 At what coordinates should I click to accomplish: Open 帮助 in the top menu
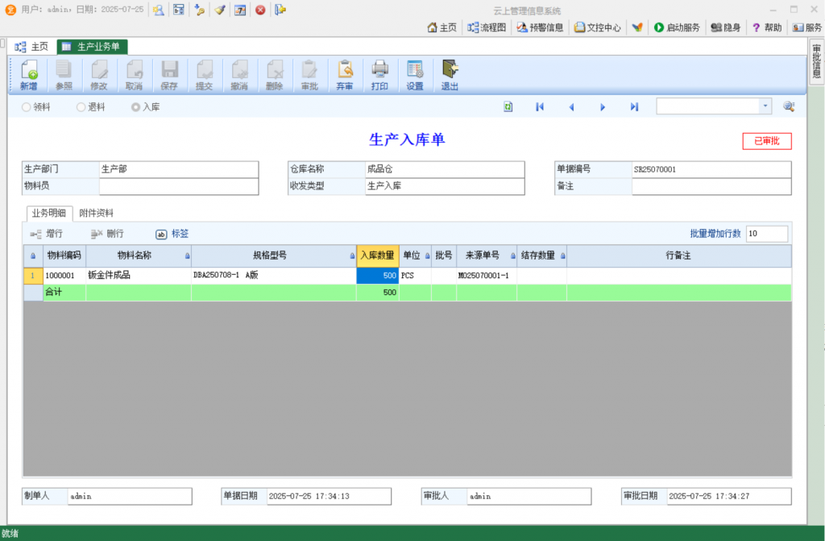click(767, 27)
